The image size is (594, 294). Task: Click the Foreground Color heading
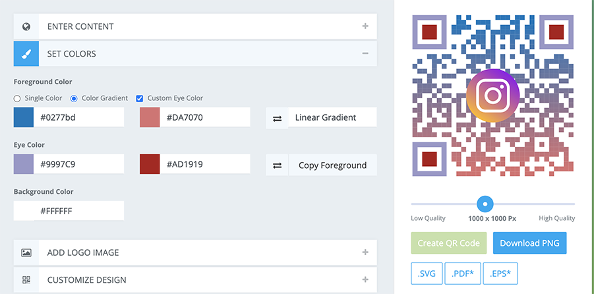coord(43,82)
